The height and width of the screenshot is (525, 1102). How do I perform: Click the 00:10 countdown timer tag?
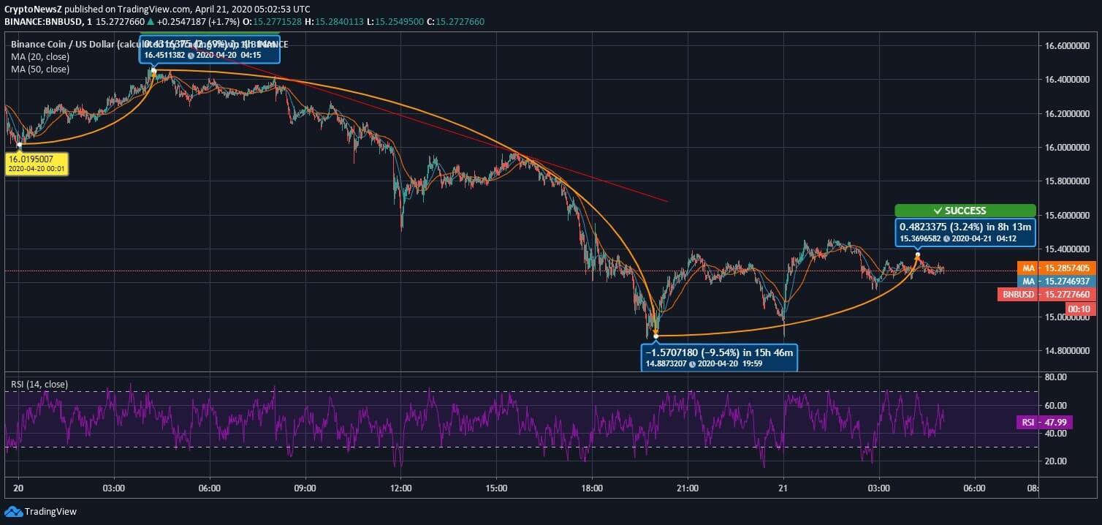[x=1081, y=309]
